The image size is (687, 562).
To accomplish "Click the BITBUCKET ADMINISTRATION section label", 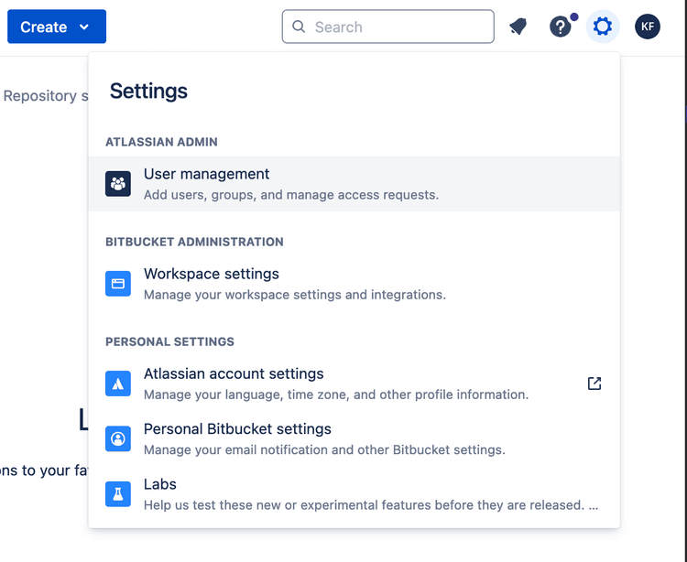I will point(194,242).
